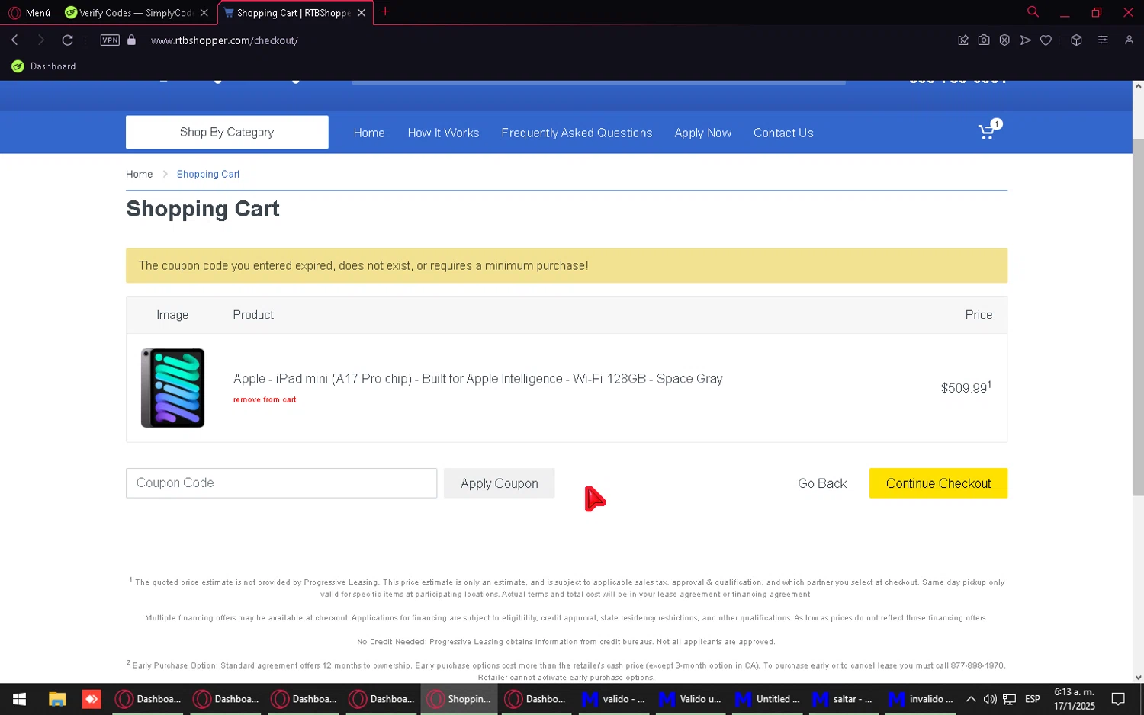Viewport: 1144px width, 715px height.
Task: Open the Apple iPad mini product title
Action: pyautogui.click(x=477, y=379)
